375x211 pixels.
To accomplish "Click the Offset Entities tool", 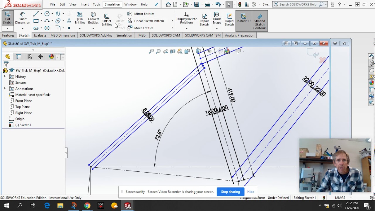I will (107, 20).
